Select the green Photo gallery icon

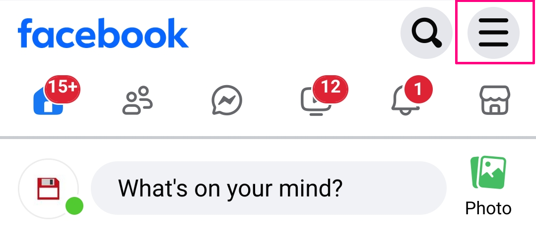tap(488, 173)
